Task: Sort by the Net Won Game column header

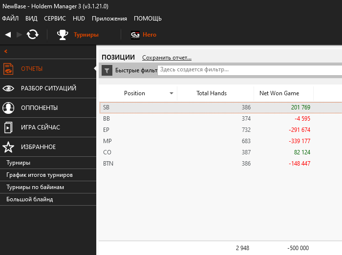Action: [x=279, y=93]
